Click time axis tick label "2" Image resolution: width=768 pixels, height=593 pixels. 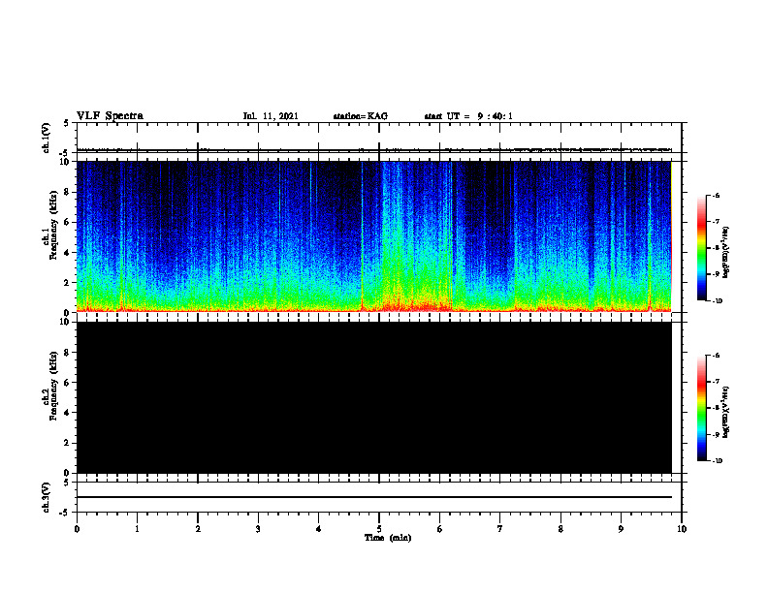point(198,529)
